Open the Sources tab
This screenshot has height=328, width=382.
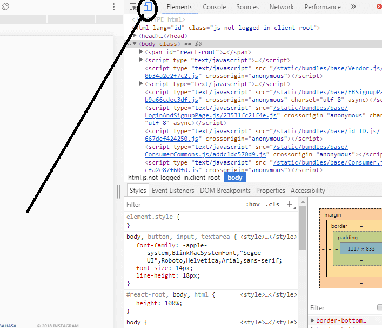pyautogui.click(x=247, y=7)
